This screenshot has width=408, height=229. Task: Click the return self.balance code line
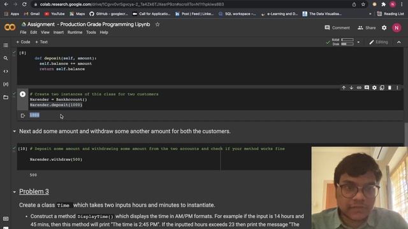pyautogui.click(x=62, y=69)
